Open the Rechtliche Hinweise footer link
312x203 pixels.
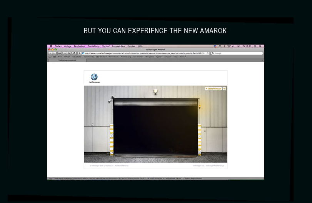(x=122, y=166)
